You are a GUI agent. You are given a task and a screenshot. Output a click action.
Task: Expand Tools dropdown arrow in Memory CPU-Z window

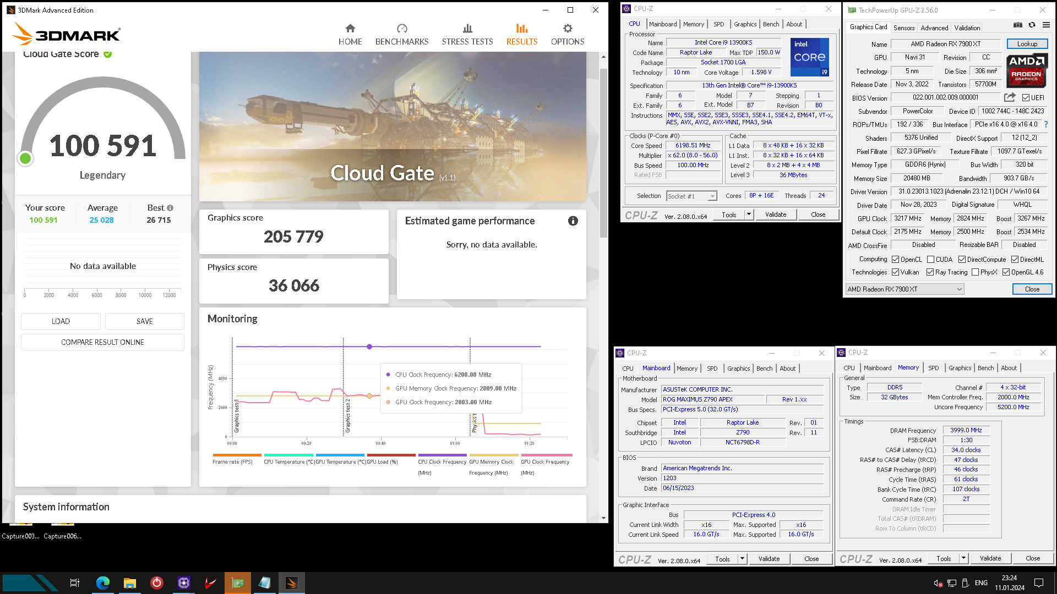coord(963,558)
